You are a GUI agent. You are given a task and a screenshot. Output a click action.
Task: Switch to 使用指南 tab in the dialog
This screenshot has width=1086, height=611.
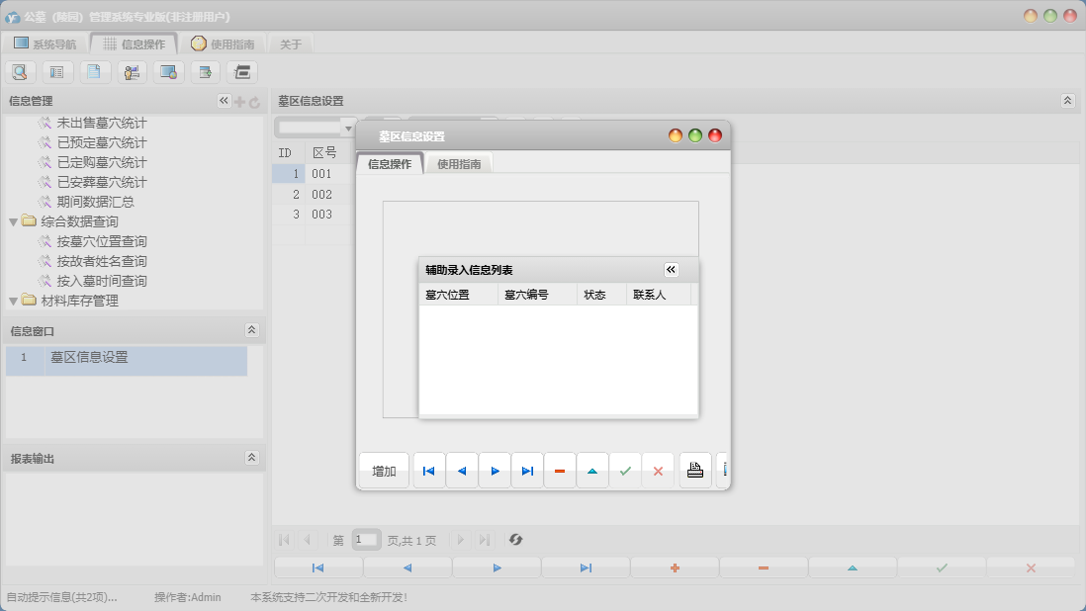[459, 164]
